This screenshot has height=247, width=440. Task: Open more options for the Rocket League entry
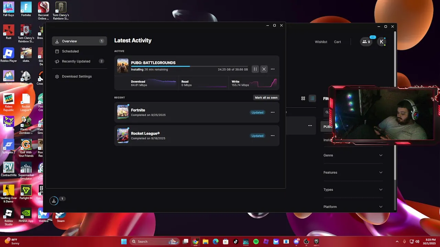273,136
